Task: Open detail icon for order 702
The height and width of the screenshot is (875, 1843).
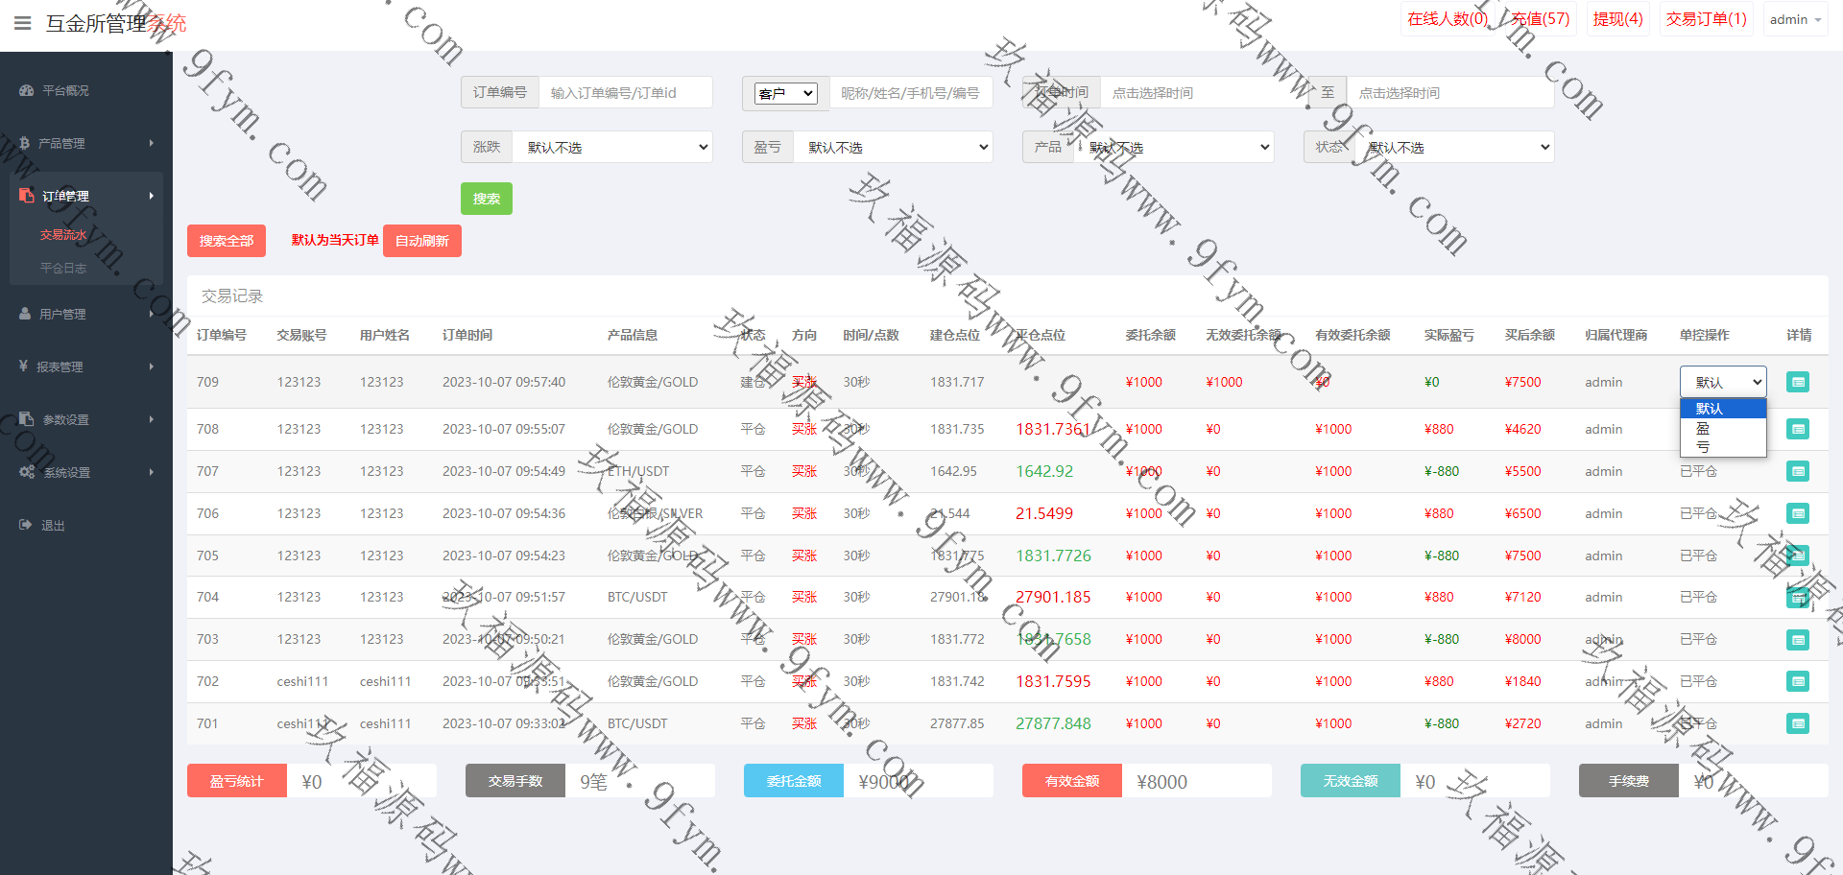Action: 1797,681
